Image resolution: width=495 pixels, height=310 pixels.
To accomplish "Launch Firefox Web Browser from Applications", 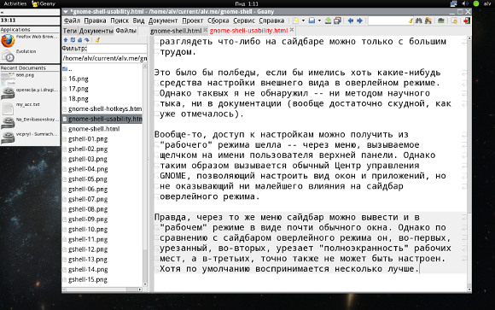I will coord(30,41).
